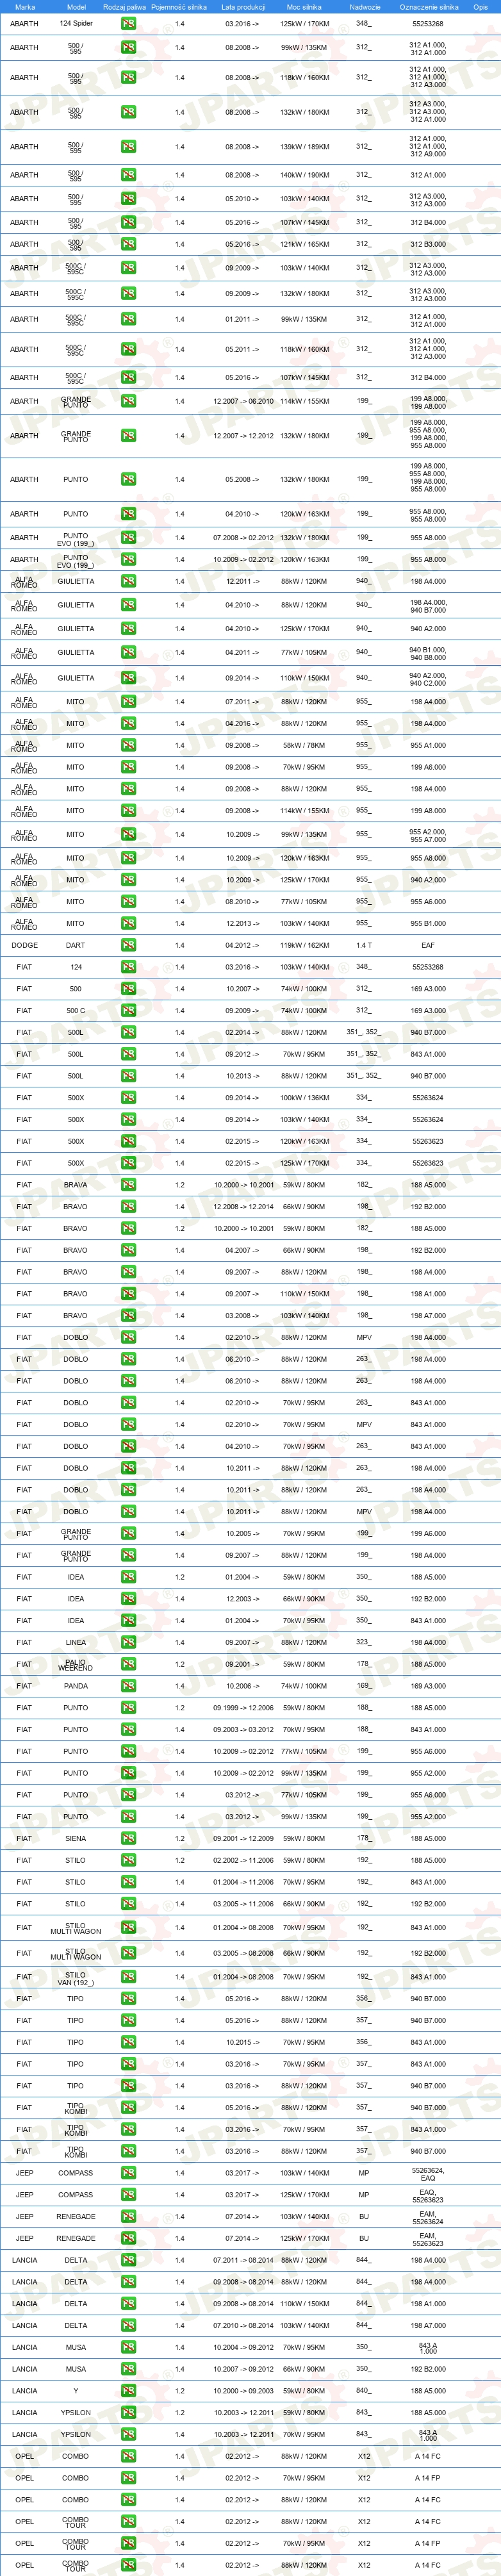Click the Model column header
501x2576 pixels.
coord(76,6)
